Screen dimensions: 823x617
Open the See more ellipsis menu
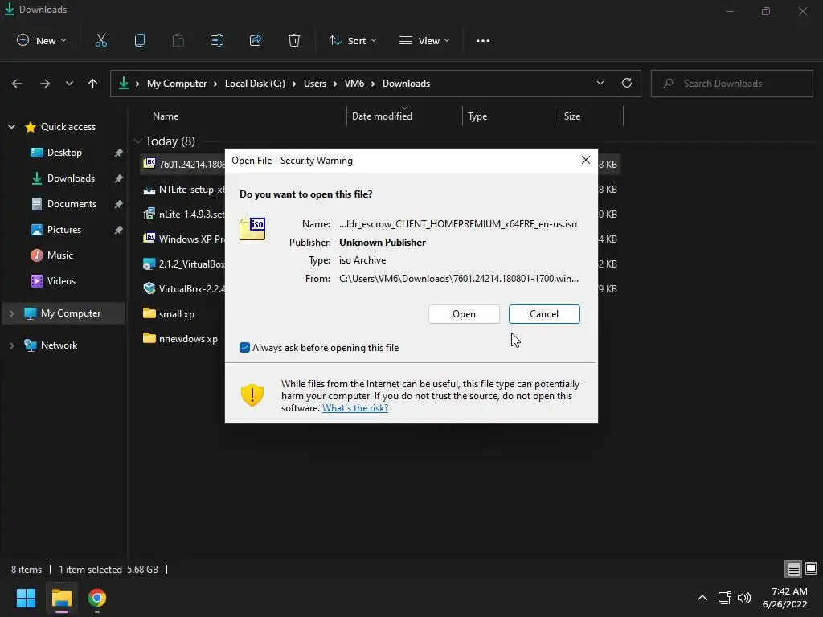coord(483,40)
